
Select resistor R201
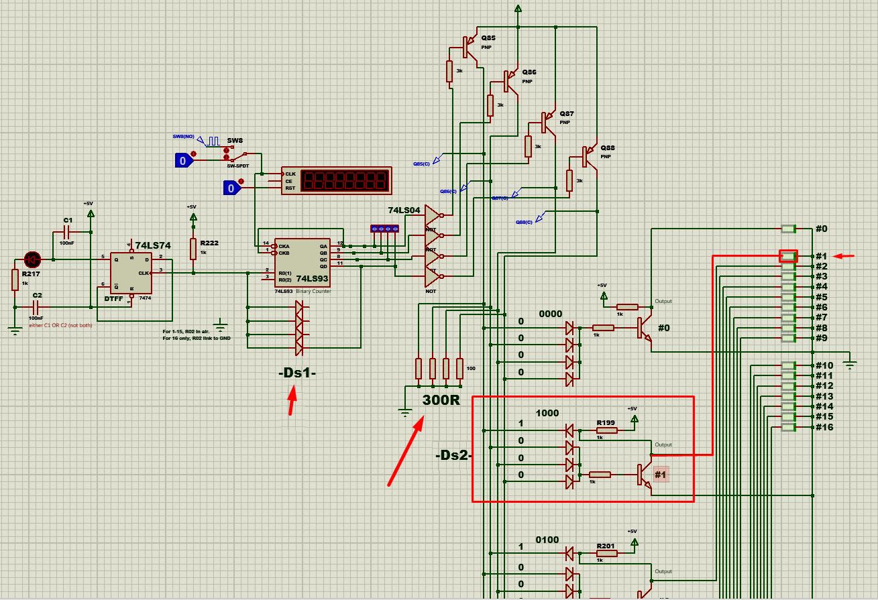click(607, 554)
